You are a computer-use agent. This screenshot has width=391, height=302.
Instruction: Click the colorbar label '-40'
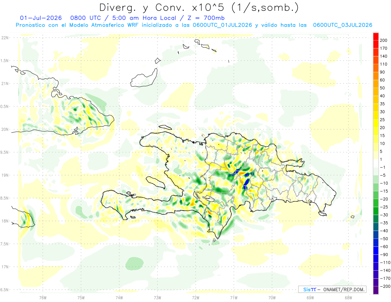(384, 231)
